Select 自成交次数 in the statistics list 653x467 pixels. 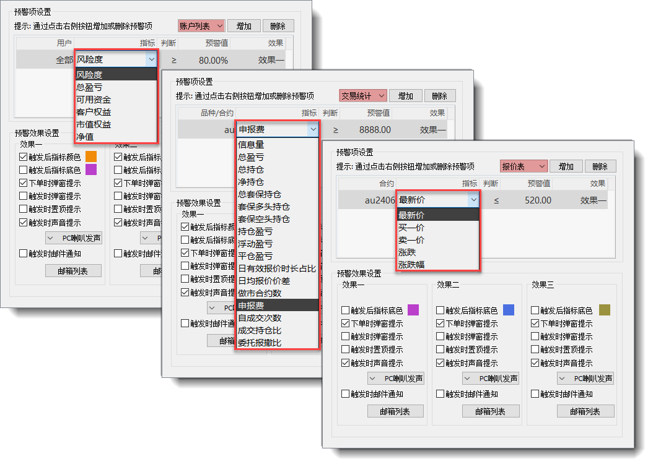278,318
